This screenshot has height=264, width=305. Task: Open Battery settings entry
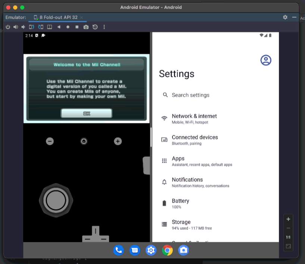coord(215,203)
